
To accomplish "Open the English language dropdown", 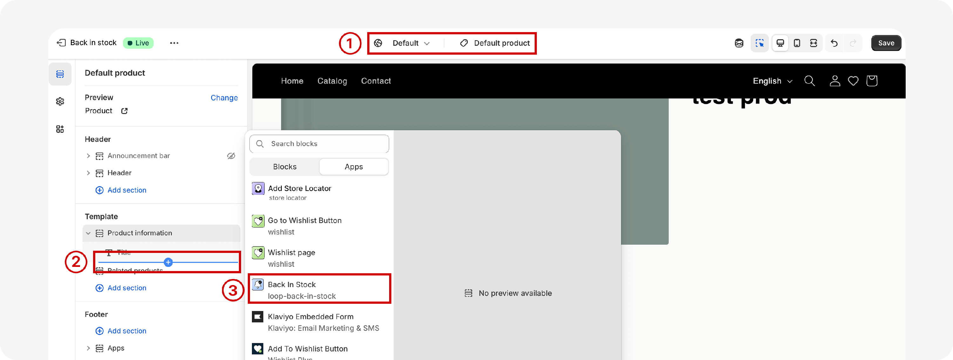I will 772,81.
